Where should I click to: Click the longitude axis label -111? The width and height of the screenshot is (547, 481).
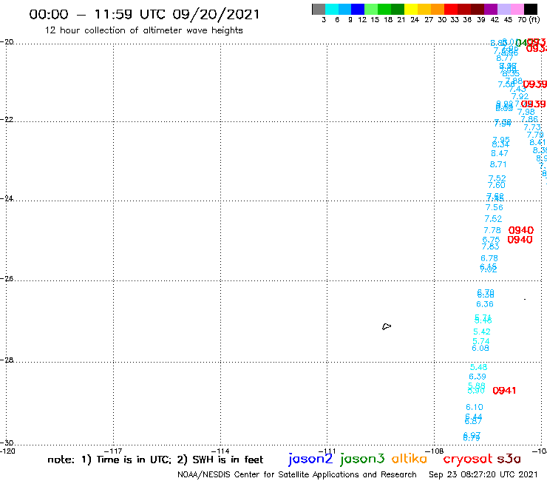point(327,451)
